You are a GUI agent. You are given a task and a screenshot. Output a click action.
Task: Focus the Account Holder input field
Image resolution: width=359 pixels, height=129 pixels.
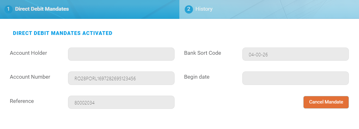point(121,54)
